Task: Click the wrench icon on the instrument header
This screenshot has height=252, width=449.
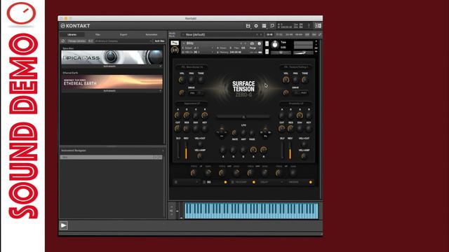Action: point(175,43)
